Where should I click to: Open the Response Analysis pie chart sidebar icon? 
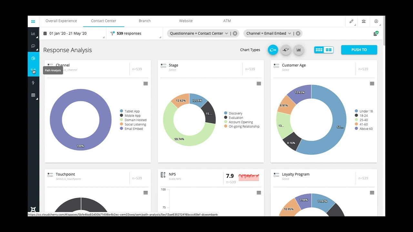point(33,58)
